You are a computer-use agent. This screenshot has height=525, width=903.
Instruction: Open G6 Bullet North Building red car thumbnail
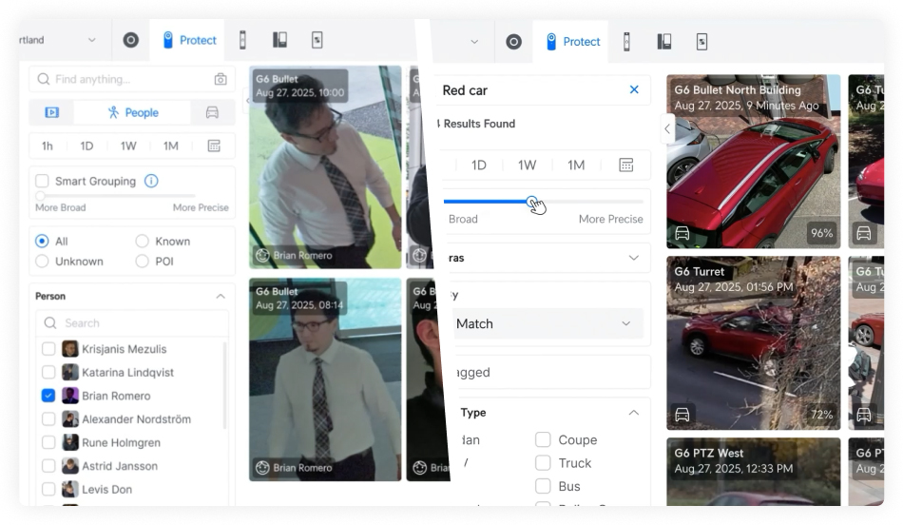[x=753, y=162]
